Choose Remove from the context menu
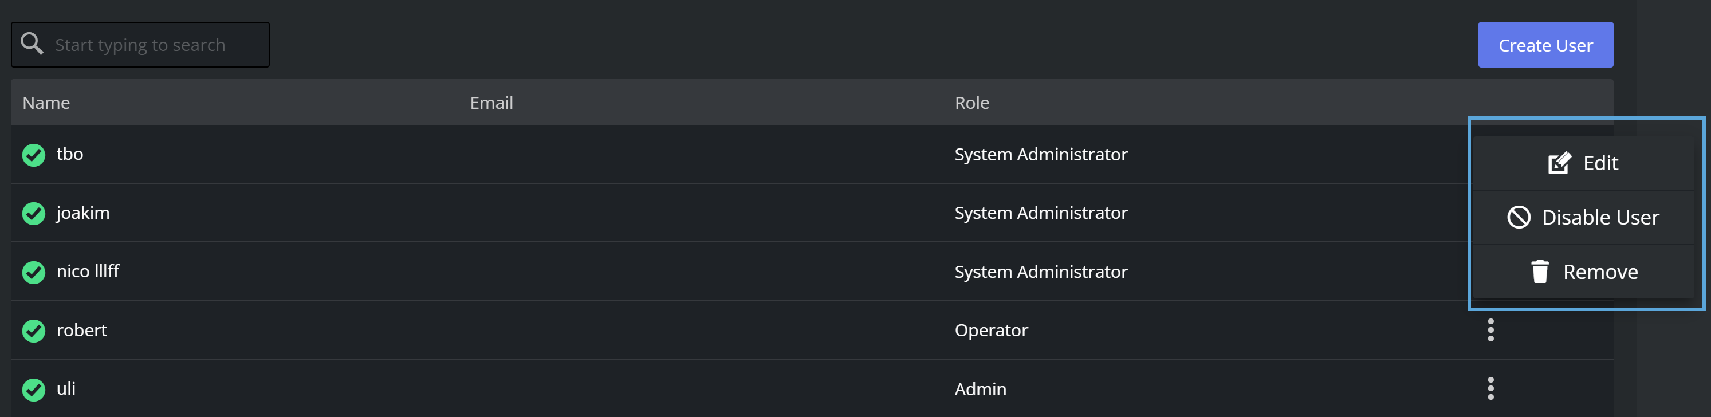Screen dimensions: 1711x417 (1599, 272)
